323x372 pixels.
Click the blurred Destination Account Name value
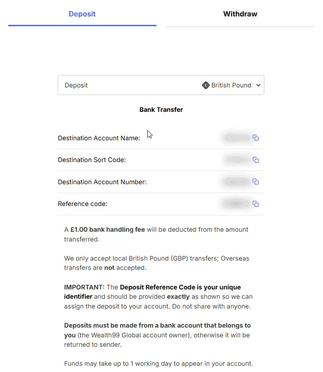click(236, 138)
